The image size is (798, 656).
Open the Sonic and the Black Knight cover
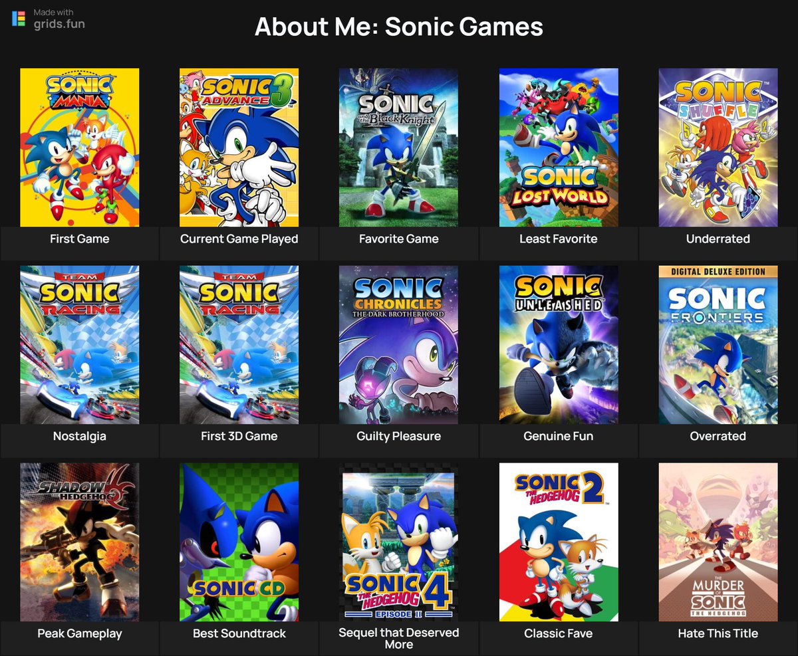[399, 148]
